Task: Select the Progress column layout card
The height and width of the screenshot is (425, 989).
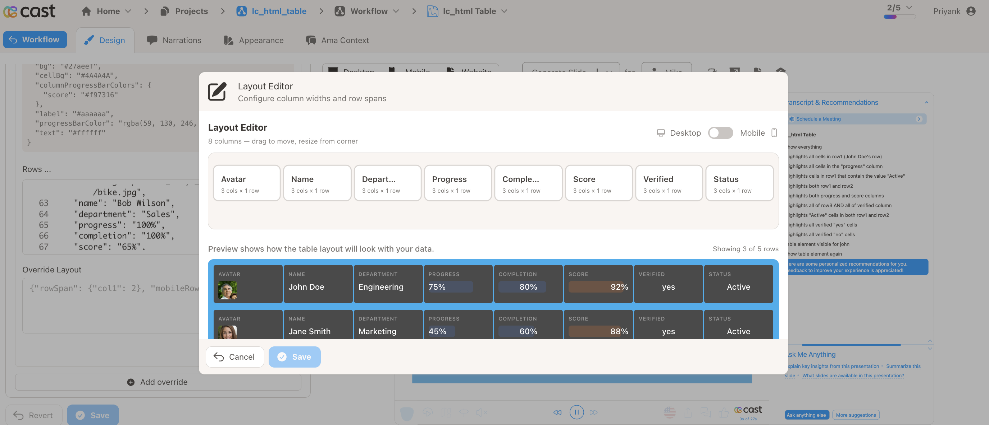Action: 458,183
